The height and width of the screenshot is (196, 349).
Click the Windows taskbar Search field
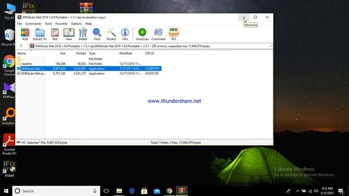(x=56, y=191)
